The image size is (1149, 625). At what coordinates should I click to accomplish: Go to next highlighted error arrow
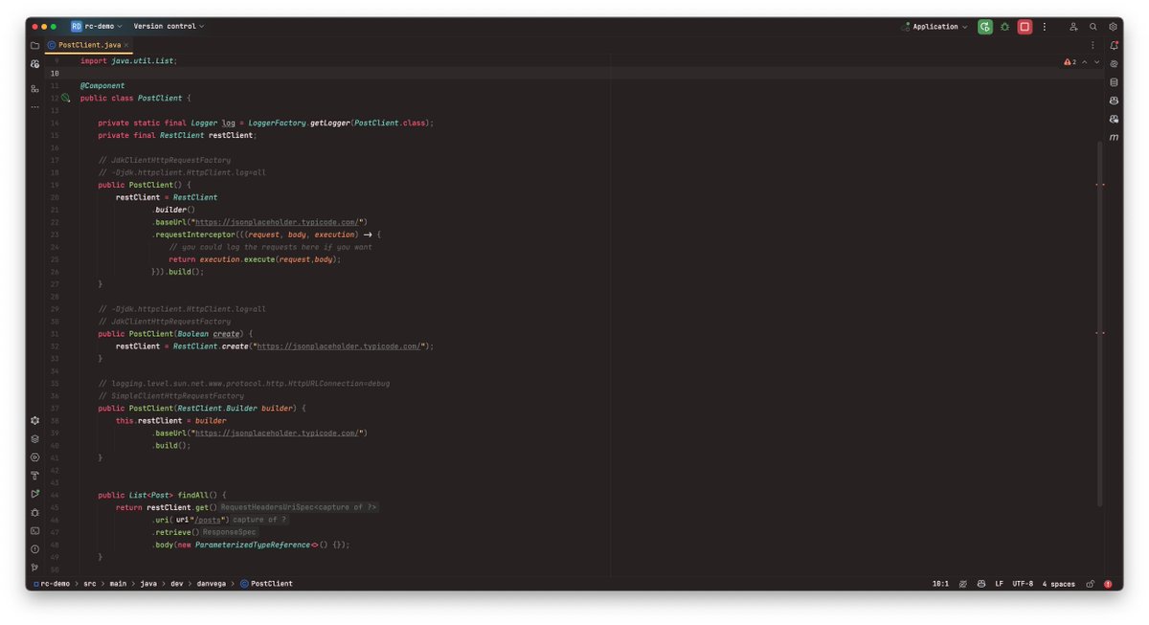tap(1097, 62)
